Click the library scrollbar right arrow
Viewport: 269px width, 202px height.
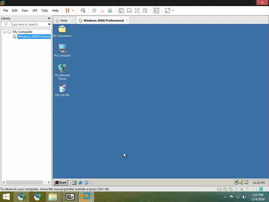click(x=49, y=183)
